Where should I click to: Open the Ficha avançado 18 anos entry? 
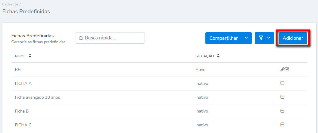[x=39, y=97]
